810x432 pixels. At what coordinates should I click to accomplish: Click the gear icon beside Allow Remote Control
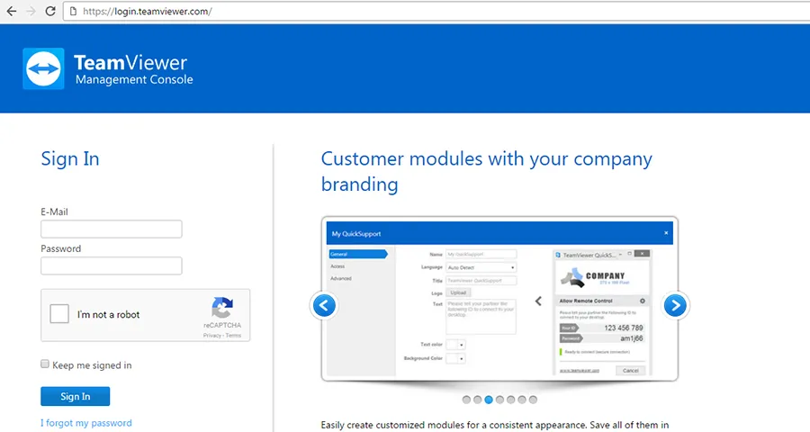[x=642, y=301]
